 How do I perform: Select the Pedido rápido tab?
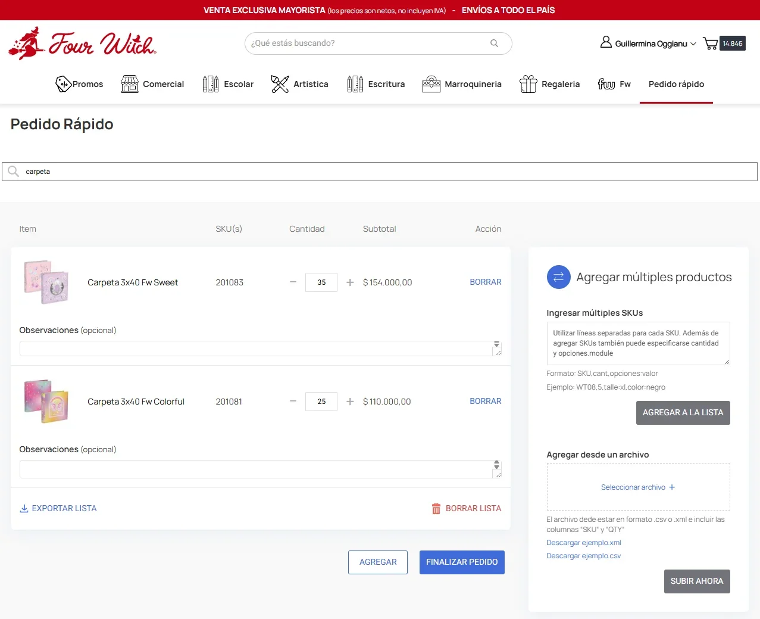(676, 84)
